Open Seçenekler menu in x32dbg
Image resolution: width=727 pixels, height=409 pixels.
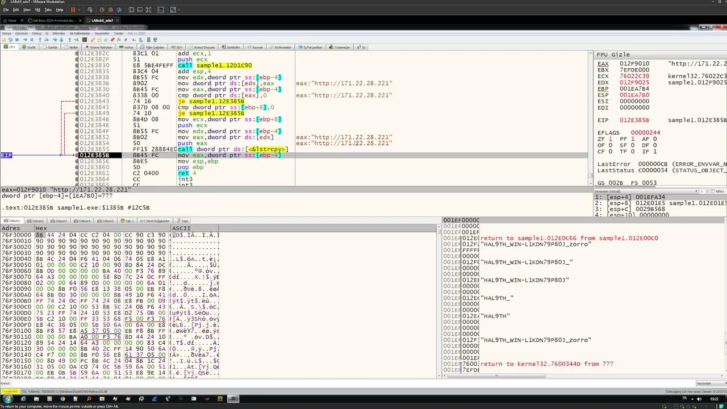coord(102,34)
